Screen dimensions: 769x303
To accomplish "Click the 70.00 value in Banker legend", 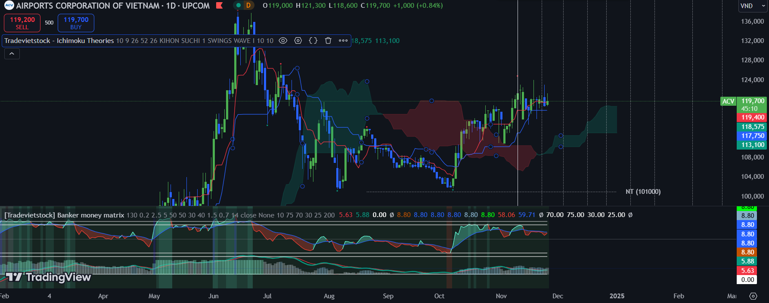I will 555,215.
